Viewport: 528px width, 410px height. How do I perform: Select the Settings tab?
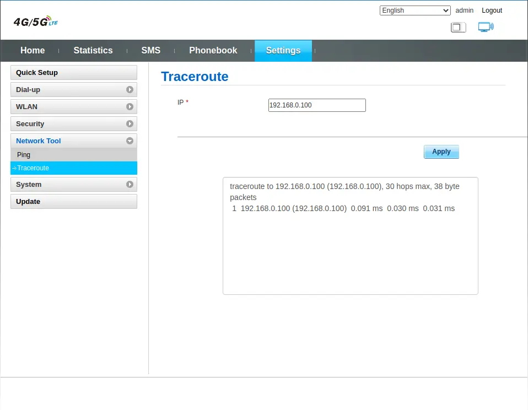point(283,51)
